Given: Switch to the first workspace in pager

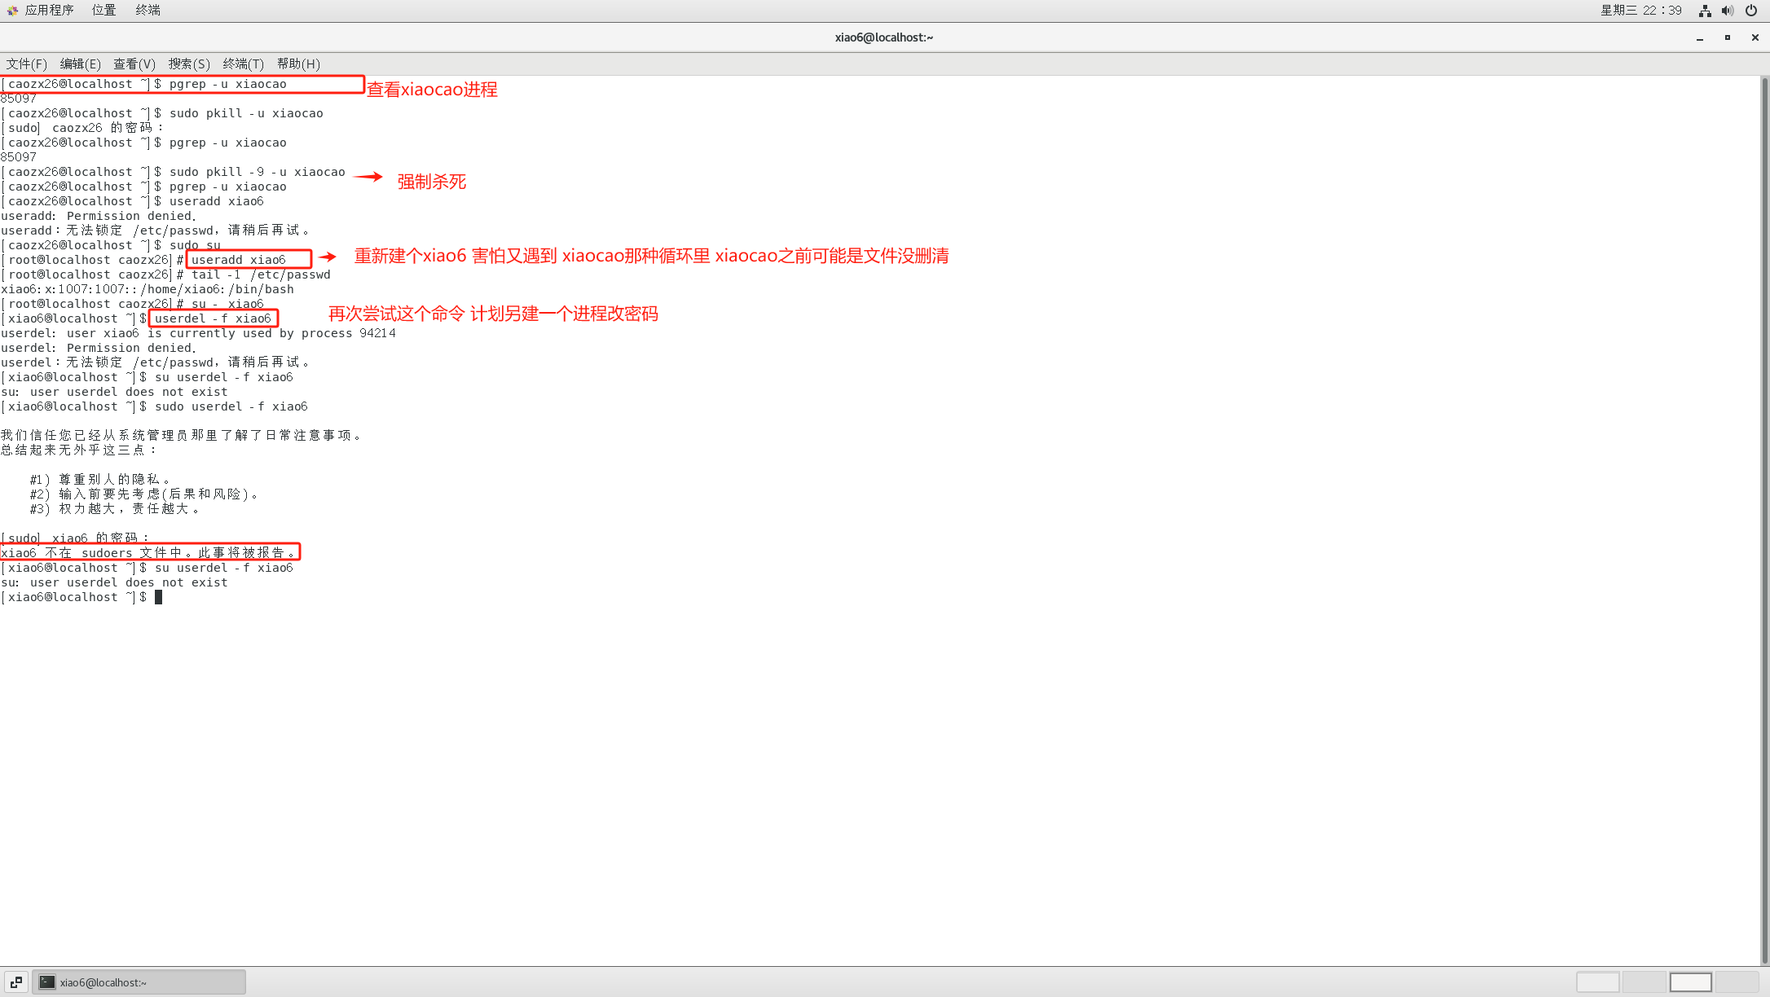Looking at the screenshot, I should (1597, 982).
